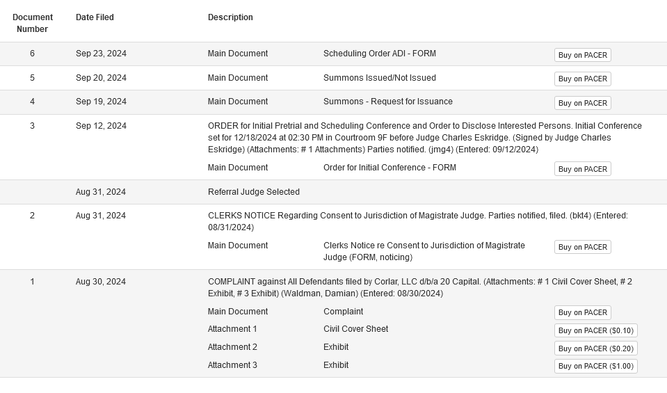Screen dimensions: 667x393
Task: Click the Aug 30, 2024 date cell
Action: point(100,282)
